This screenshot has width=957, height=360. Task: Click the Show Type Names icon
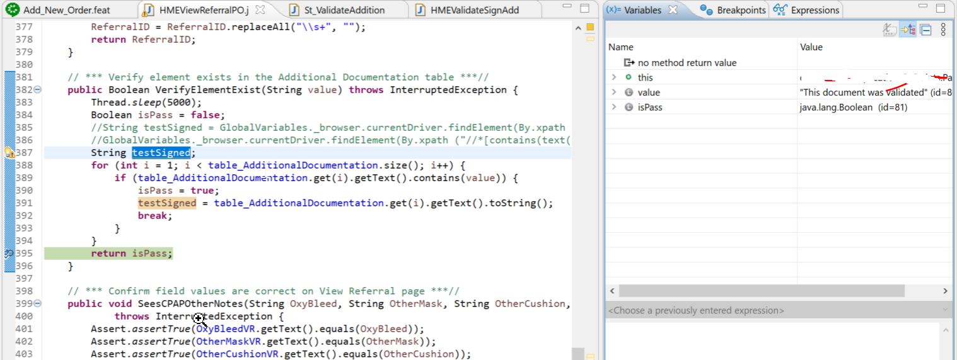pos(890,30)
